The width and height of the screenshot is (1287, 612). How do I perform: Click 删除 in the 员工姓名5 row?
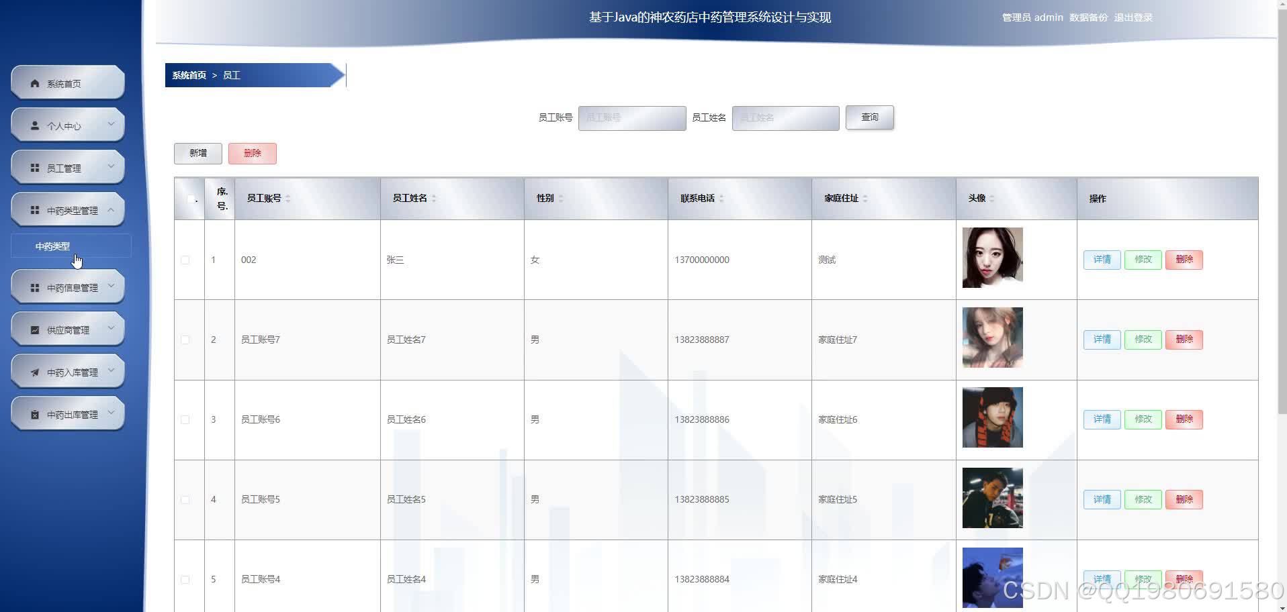pyautogui.click(x=1184, y=499)
